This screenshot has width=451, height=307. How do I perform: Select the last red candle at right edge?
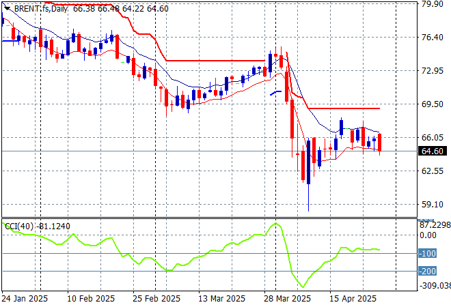point(379,143)
